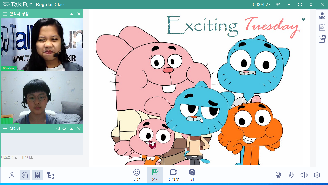Image resolution: width=328 pixels, height=185 pixels.
Task: Open the 웹 web browser tab
Action: pyautogui.click(x=192, y=175)
